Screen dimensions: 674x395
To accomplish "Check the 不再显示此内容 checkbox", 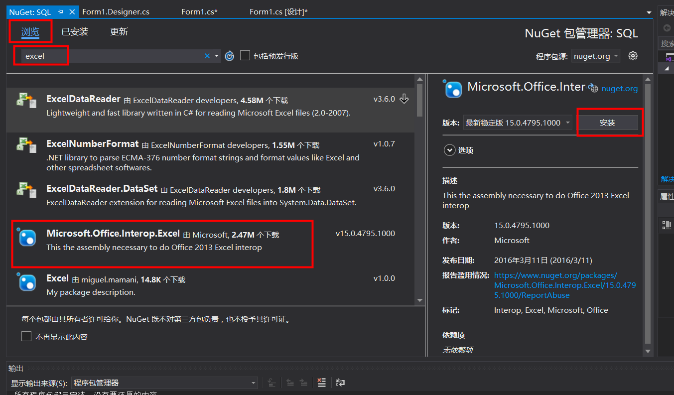I will click(x=26, y=336).
